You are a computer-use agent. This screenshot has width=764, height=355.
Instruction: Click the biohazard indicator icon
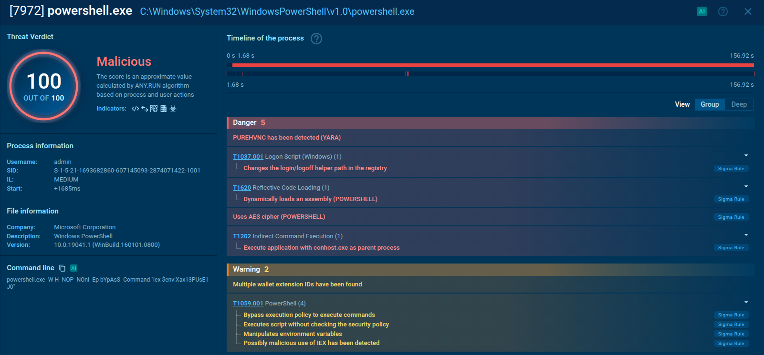pos(173,109)
